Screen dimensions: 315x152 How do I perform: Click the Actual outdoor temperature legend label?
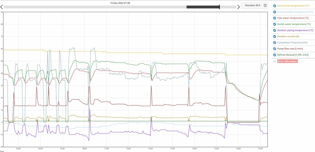pyautogui.click(x=295, y=12)
